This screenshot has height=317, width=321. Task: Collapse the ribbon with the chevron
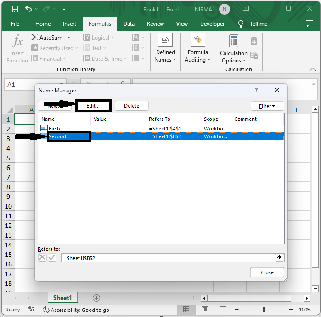coord(313,69)
